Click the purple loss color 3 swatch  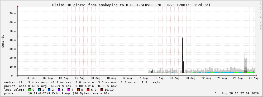coord(59,90)
